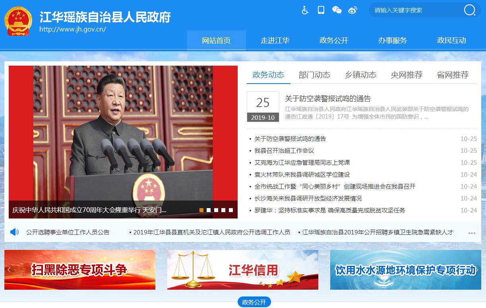Click the left arrow on banner carousel

(9, 270)
